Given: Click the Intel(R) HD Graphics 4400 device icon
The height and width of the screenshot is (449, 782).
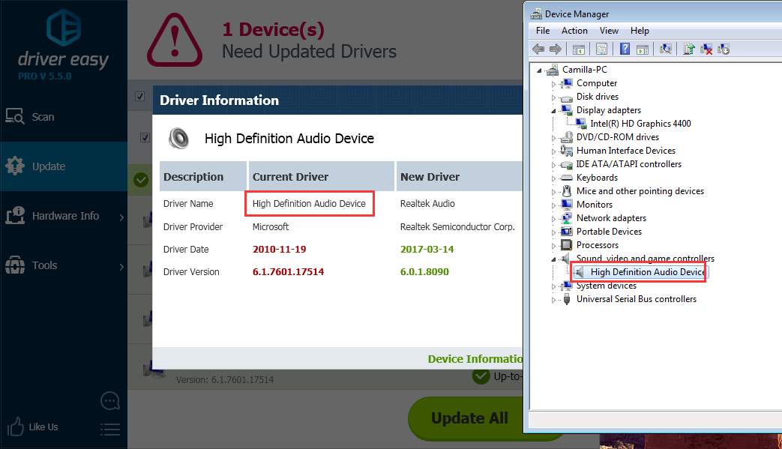Looking at the screenshot, I should click(581, 124).
